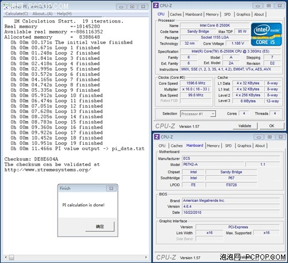
Task: Switch to SPD tab in lower CPU-Z window
Action: pyautogui.click(x=228, y=146)
